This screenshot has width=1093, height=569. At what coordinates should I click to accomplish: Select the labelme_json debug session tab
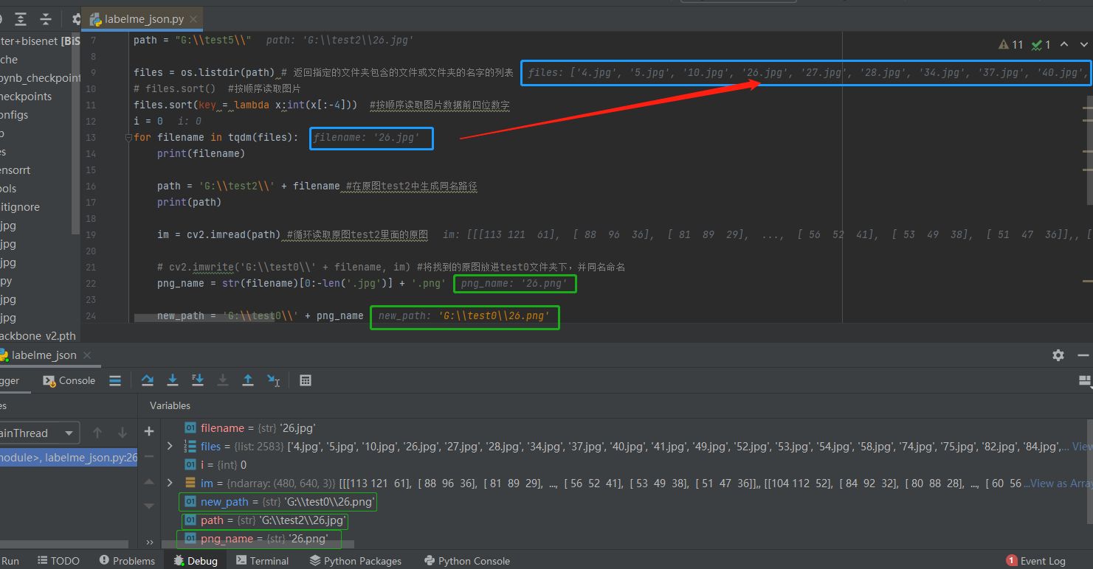coord(43,355)
